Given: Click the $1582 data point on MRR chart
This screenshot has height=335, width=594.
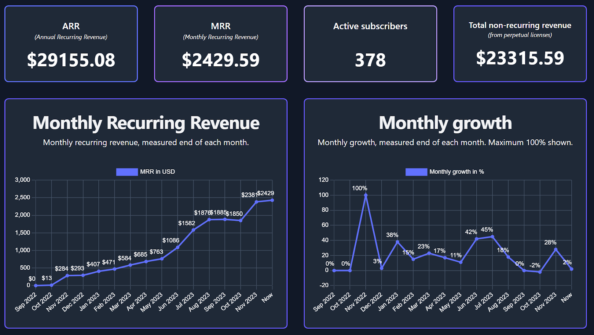Looking at the screenshot, I should tap(193, 230).
